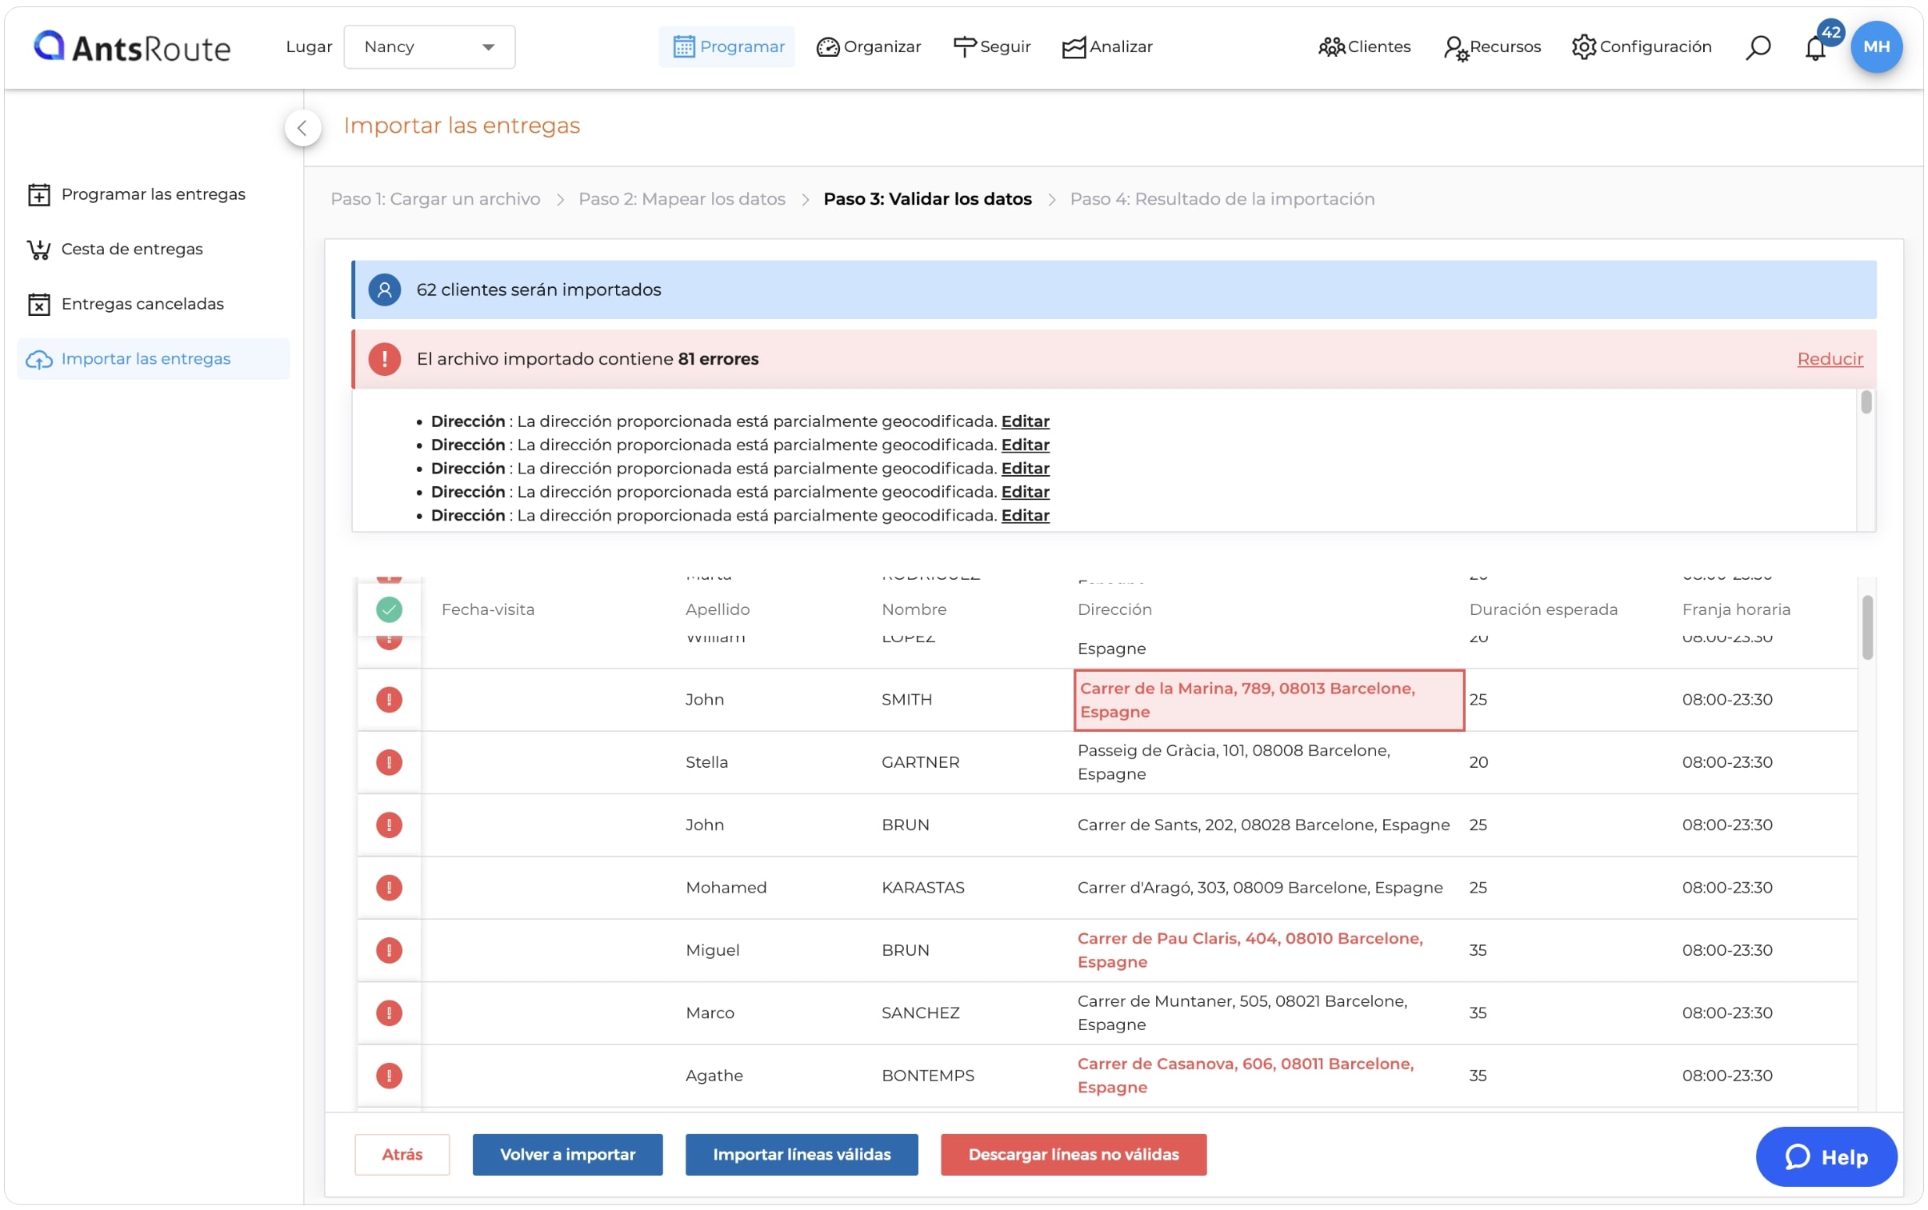Click Editar on the second Dirección error
The height and width of the screenshot is (1210, 1928).
[x=1026, y=444]
